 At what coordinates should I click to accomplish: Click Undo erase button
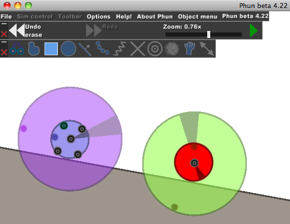coord(25,30)
